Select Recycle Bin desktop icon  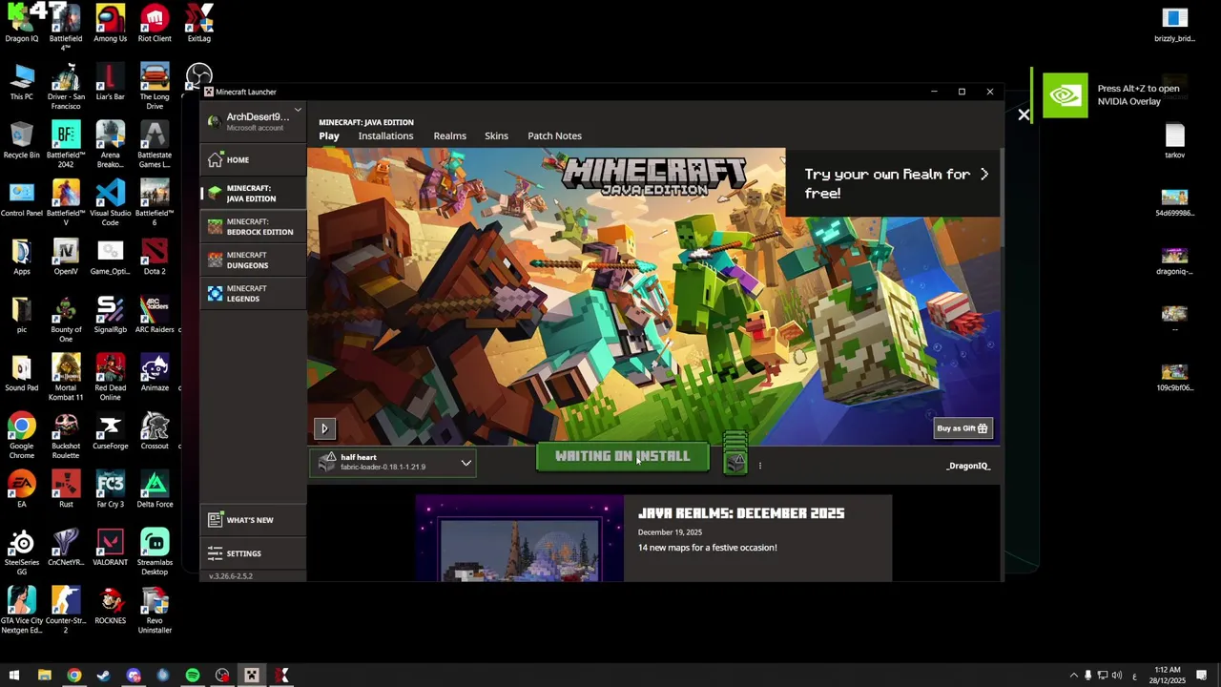pyautogui.click(x=21, y=139)
